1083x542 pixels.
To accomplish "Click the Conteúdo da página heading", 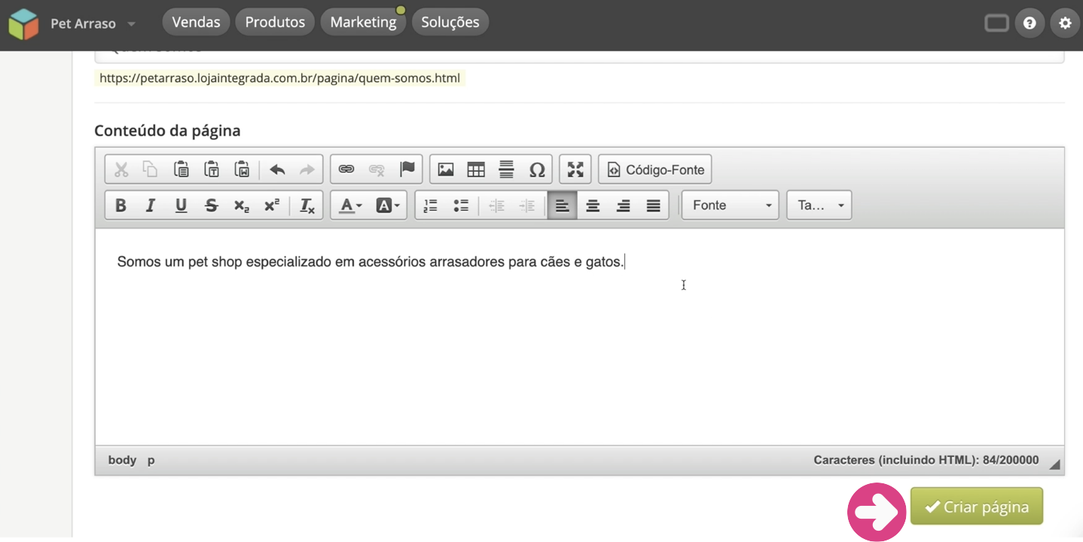I will (167, 130).
